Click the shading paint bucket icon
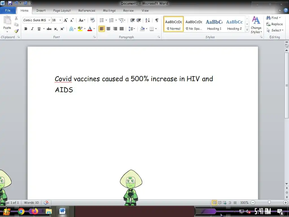The width and height of the screenshot is (289, 217). 142,29
